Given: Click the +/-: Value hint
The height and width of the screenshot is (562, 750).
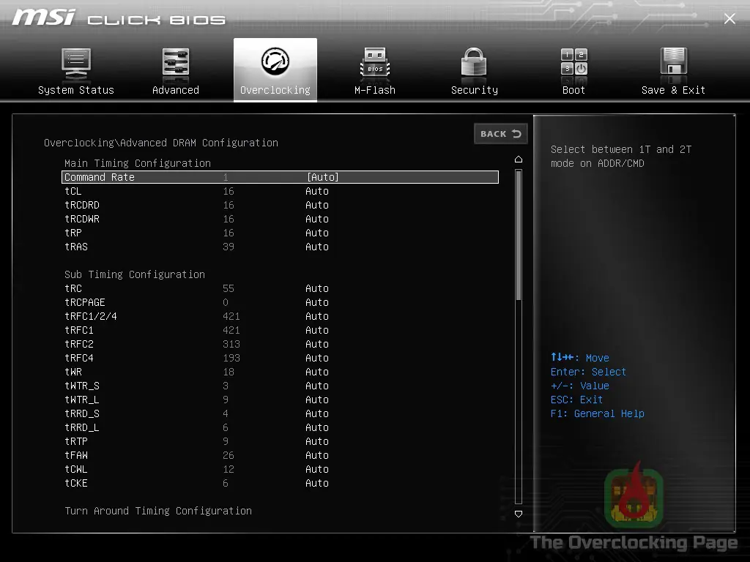Looking at the screenshot, I should 580,386.
